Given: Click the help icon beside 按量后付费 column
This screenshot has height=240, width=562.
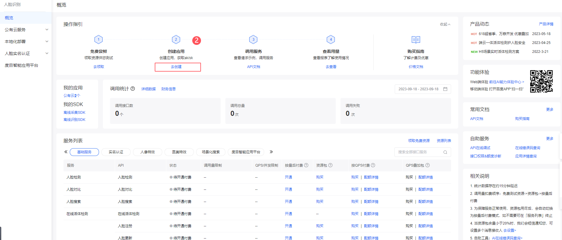Looking at the screenshot, I should [306, 165].
